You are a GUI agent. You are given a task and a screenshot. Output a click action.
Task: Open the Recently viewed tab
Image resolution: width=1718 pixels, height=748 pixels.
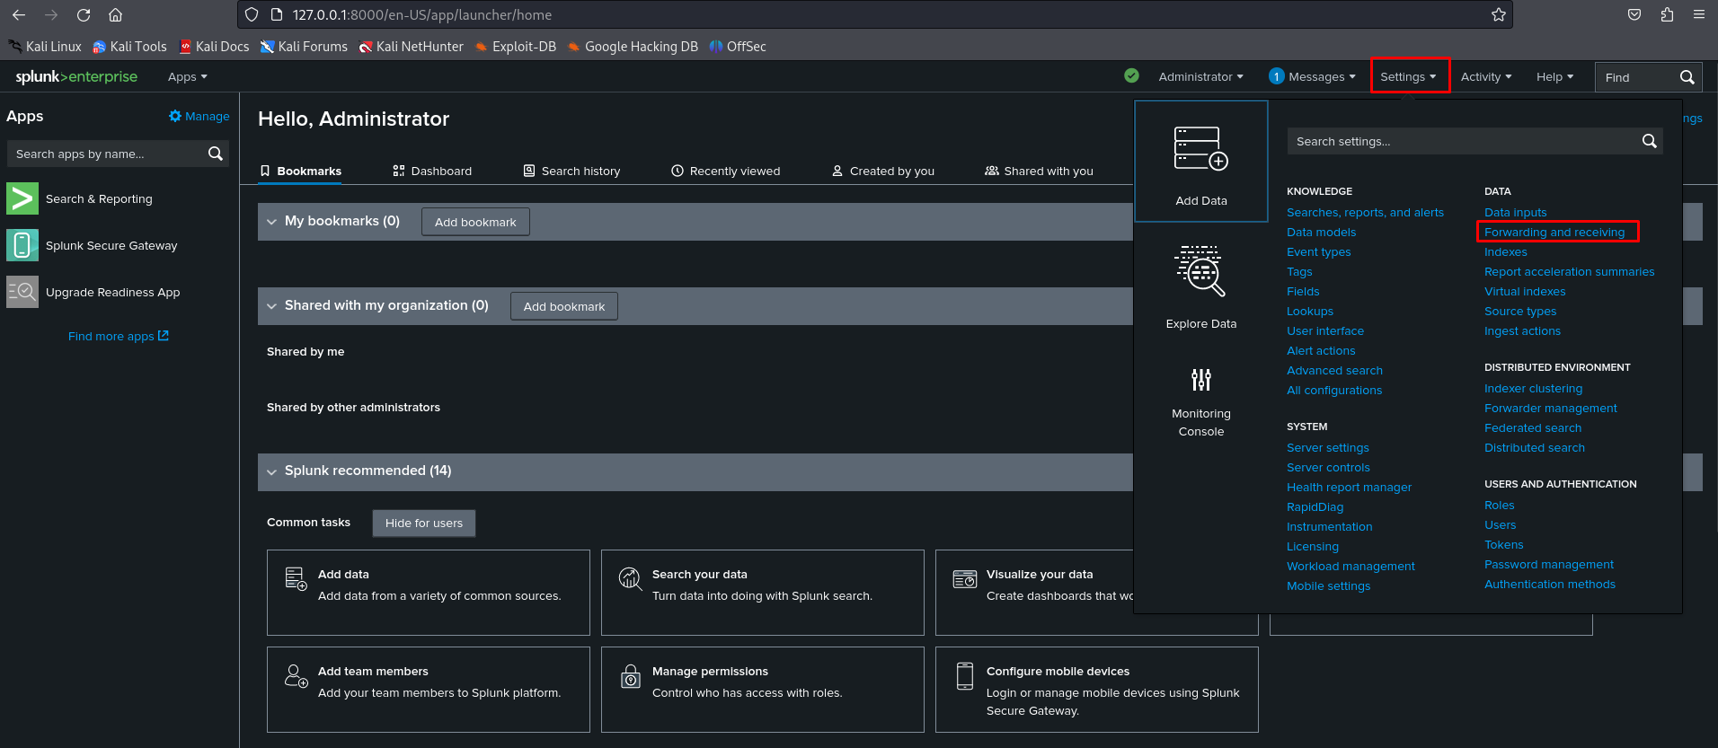tap(725, 171)
